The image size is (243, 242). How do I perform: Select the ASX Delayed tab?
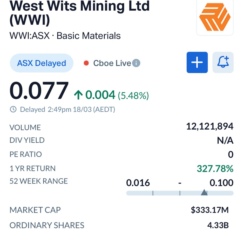pos(42,63)
